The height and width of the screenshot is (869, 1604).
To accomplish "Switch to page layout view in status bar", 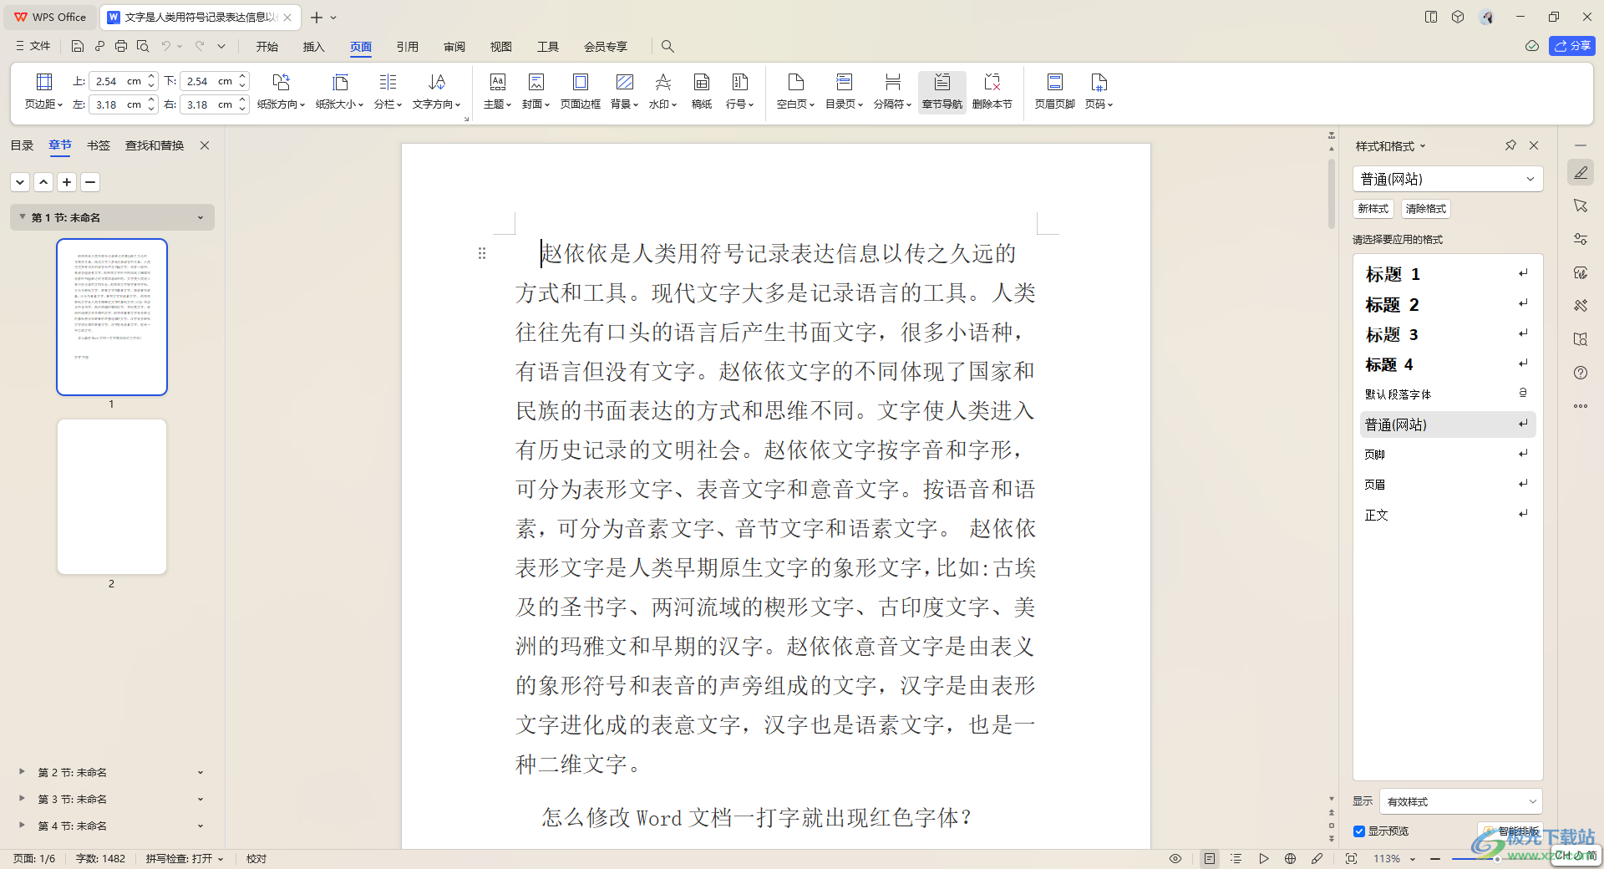I will 1209,859.
